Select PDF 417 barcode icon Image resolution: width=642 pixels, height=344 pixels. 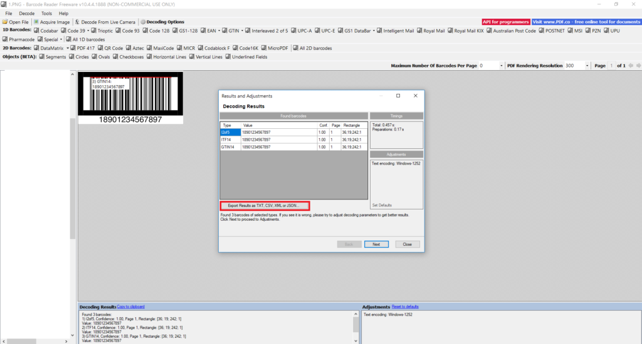click(73, 48)
